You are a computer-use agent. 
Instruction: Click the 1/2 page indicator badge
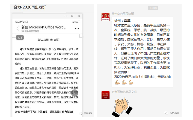(x=20, y=38)
